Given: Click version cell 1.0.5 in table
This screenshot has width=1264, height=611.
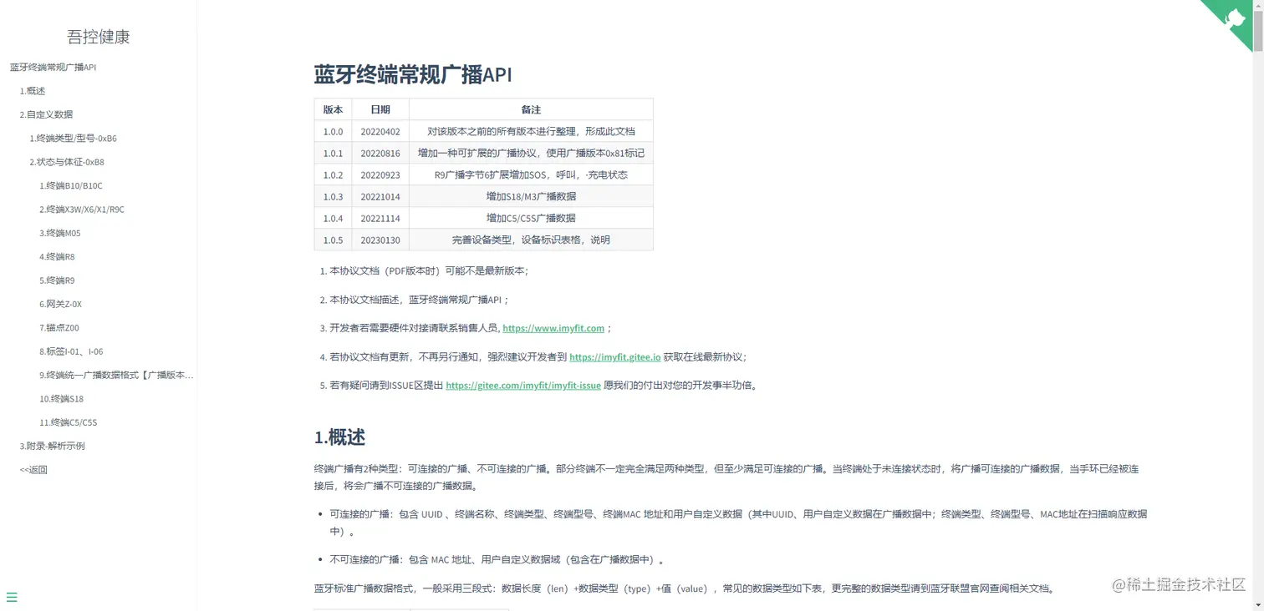Looking at the screenshot, I should pyautogui.click(x=333, y=240).
